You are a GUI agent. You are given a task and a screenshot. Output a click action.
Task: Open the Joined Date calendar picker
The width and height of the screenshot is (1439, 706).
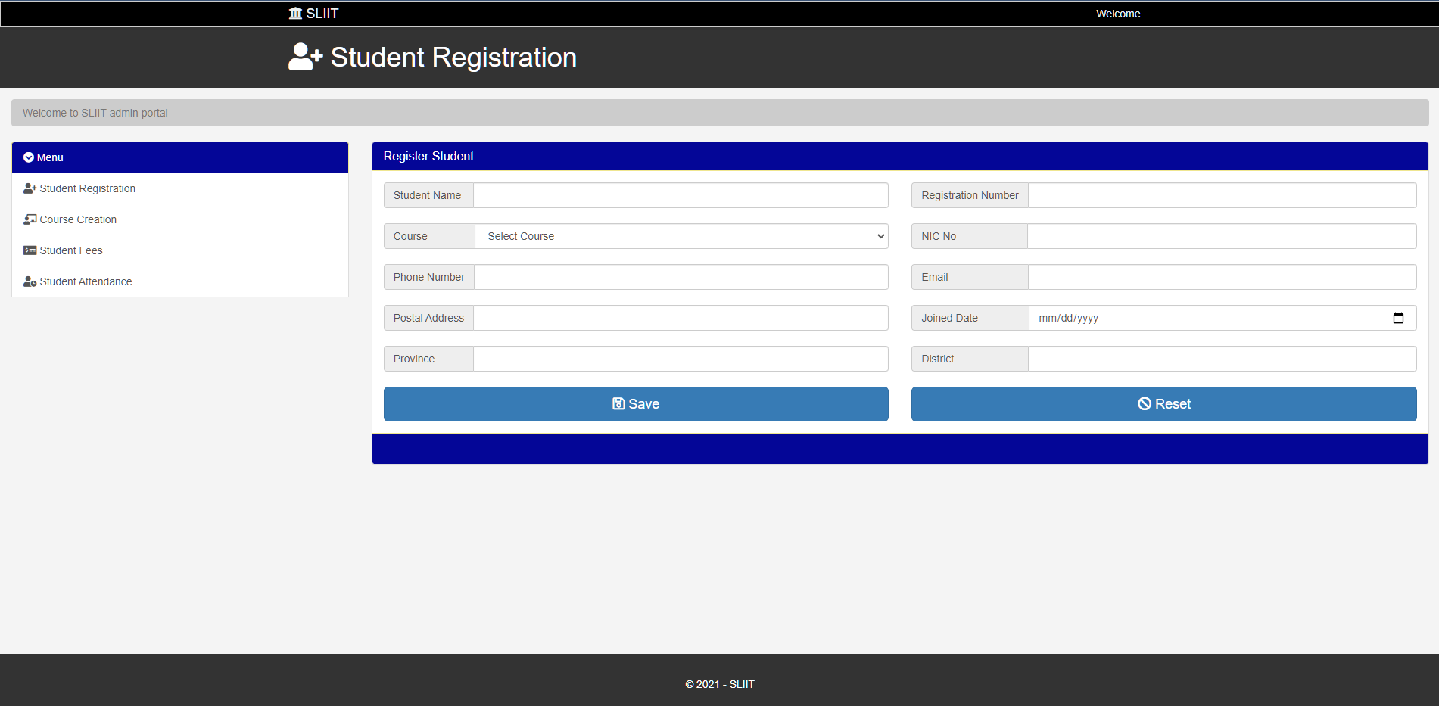point(1397,318)
